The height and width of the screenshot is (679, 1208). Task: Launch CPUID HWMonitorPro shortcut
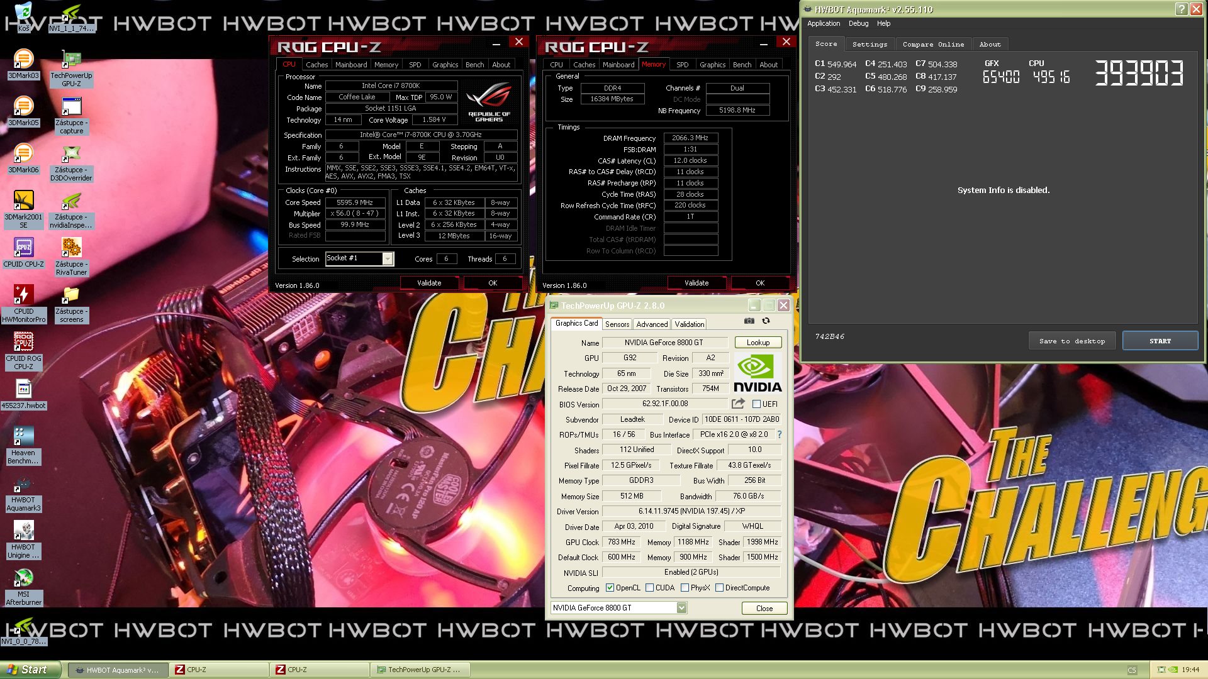pos(23,304)
